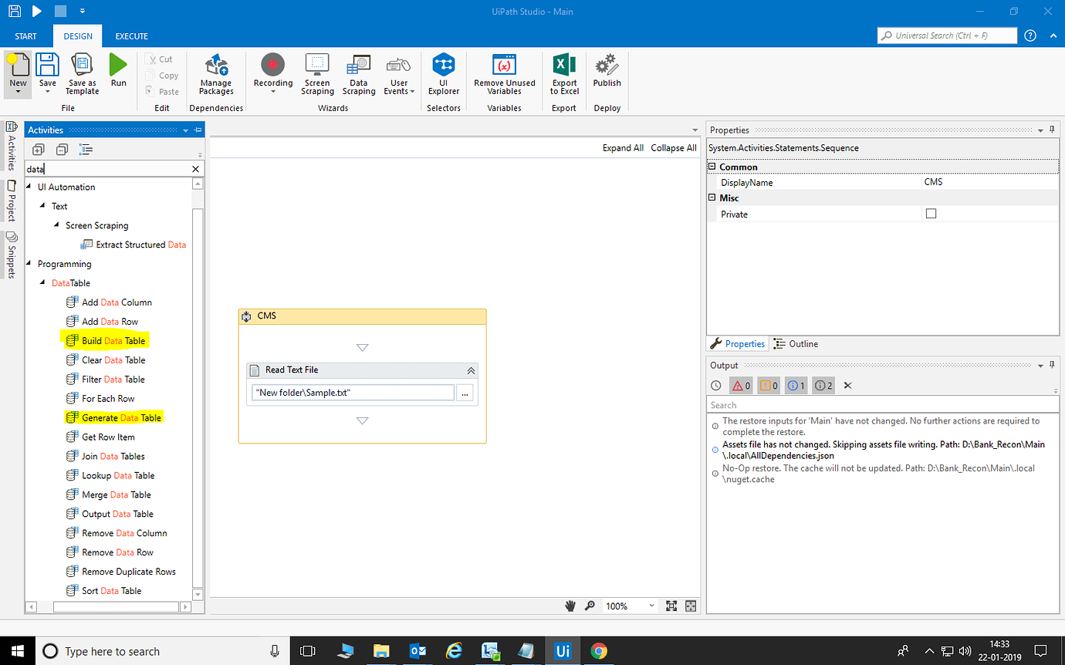Toggle the Private checkbox in Properties
The image size is (1065, 665).
click(x=931, y=214)
